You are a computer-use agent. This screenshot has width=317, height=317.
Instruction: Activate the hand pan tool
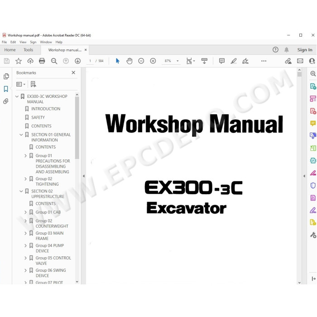(x=130, y=61)
